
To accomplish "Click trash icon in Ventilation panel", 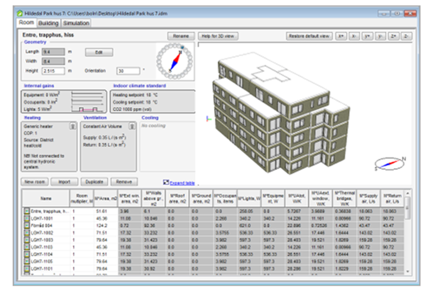I will (133, 127).
